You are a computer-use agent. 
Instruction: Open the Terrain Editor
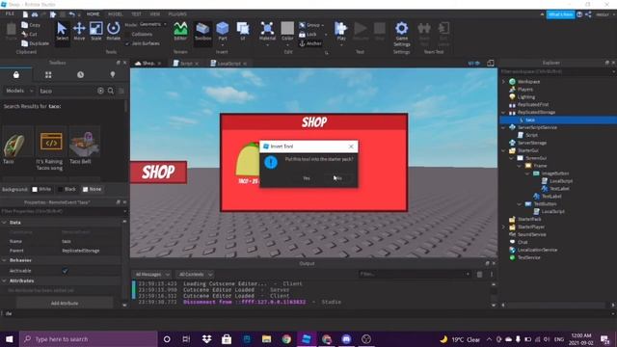tap(180, 32)
